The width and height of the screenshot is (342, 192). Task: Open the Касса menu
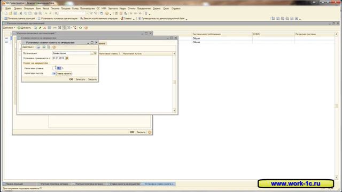pos(45,9)
